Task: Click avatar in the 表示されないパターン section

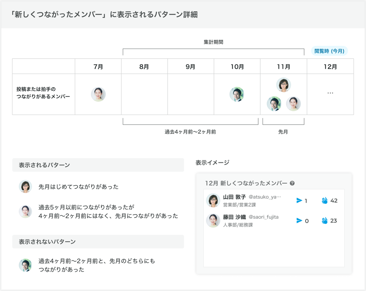Action: (x=25, y=265)
